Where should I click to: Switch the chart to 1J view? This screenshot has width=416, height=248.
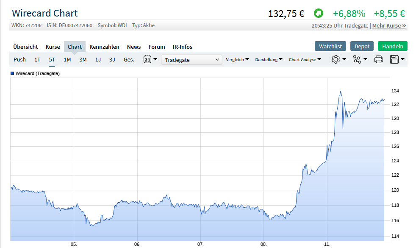click(98, 60)
